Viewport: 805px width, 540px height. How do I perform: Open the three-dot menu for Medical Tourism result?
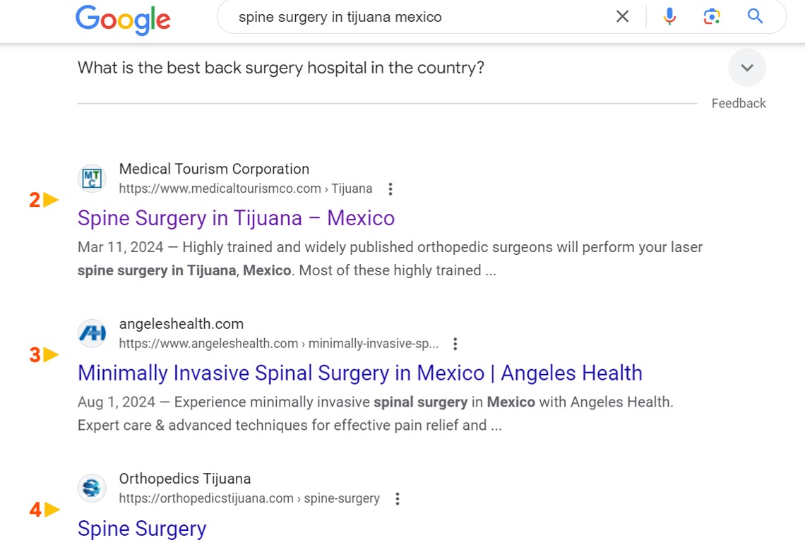tap(390, 189)
